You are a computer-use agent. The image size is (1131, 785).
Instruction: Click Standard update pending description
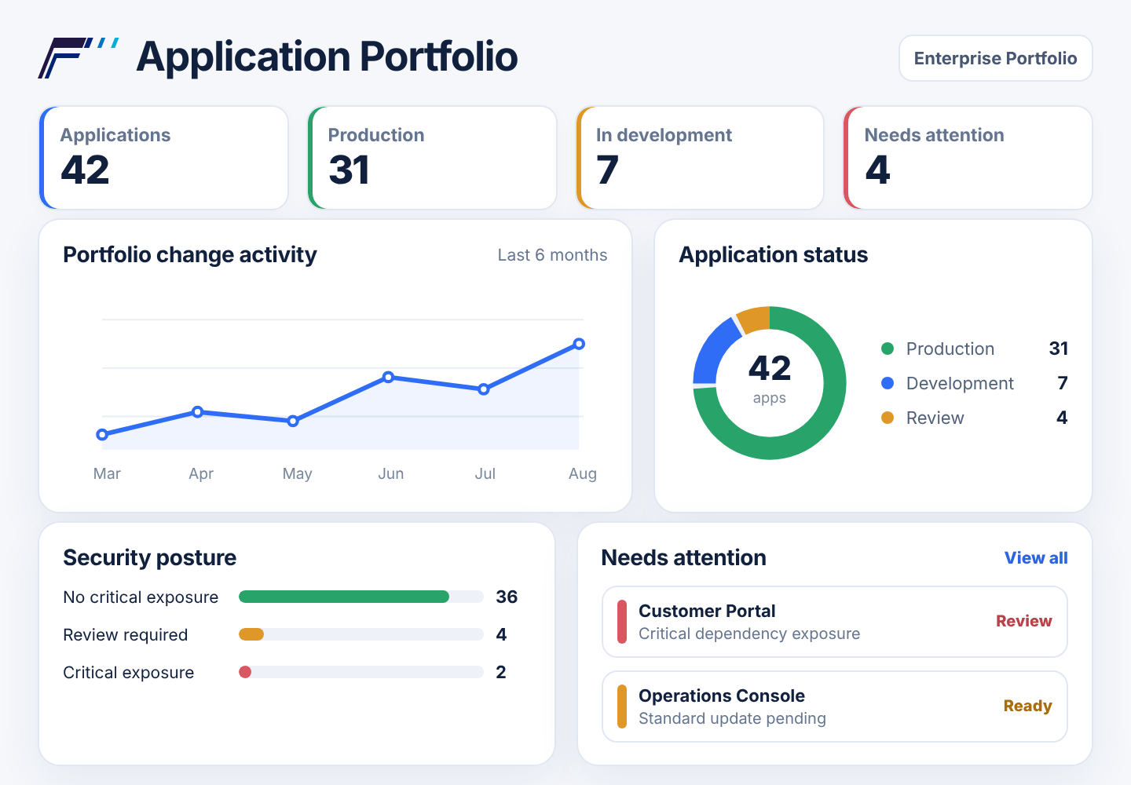click(x=732, y=718)
